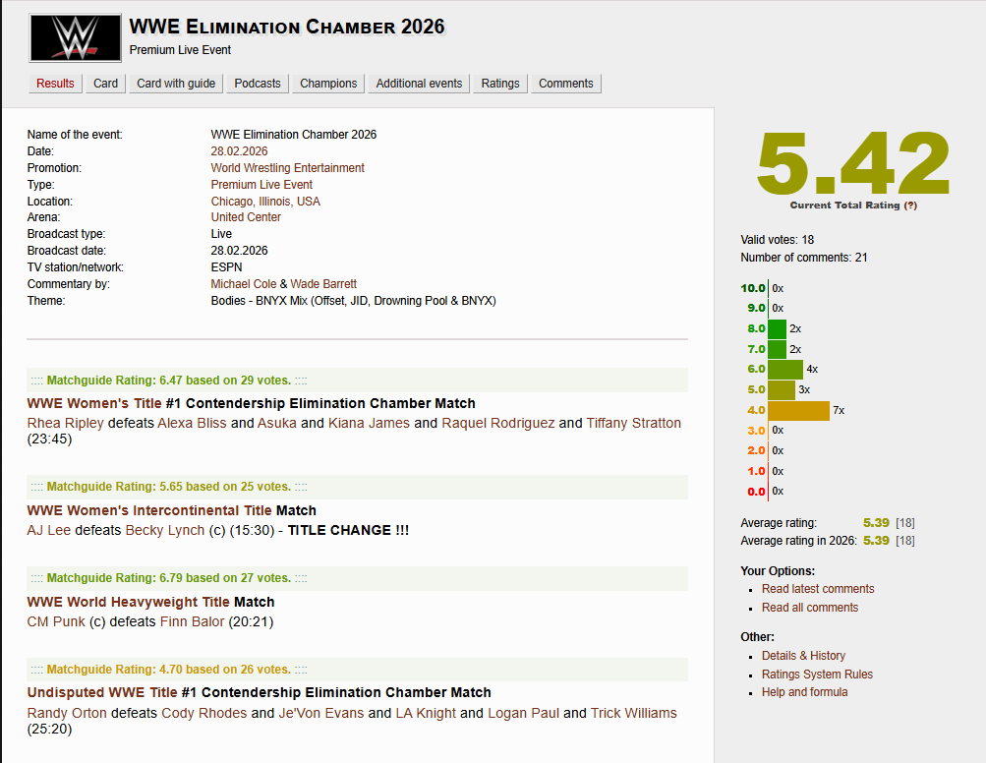The image size is (986, 763).
Task: Click the Read all comments link
Action: tap(810, 608)
